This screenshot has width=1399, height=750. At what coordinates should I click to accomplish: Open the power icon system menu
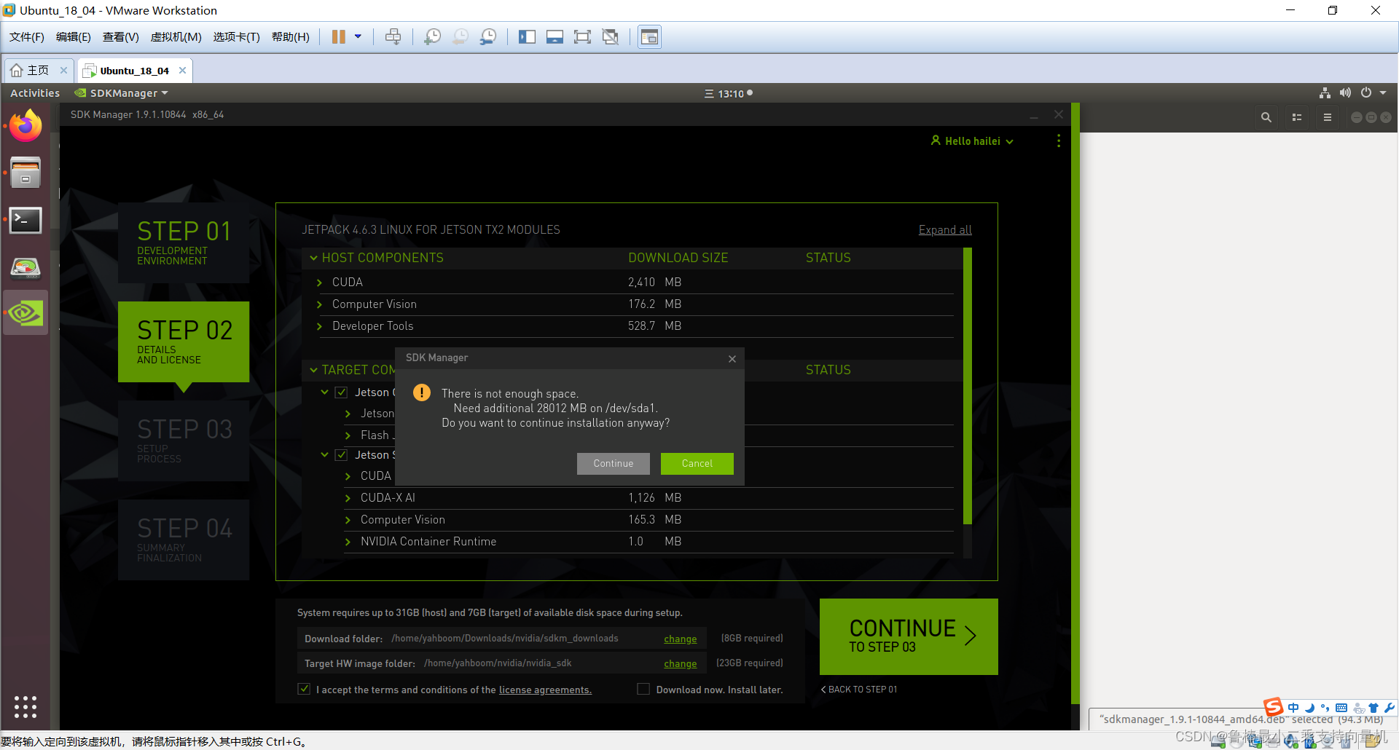[x=1366, y=93]
